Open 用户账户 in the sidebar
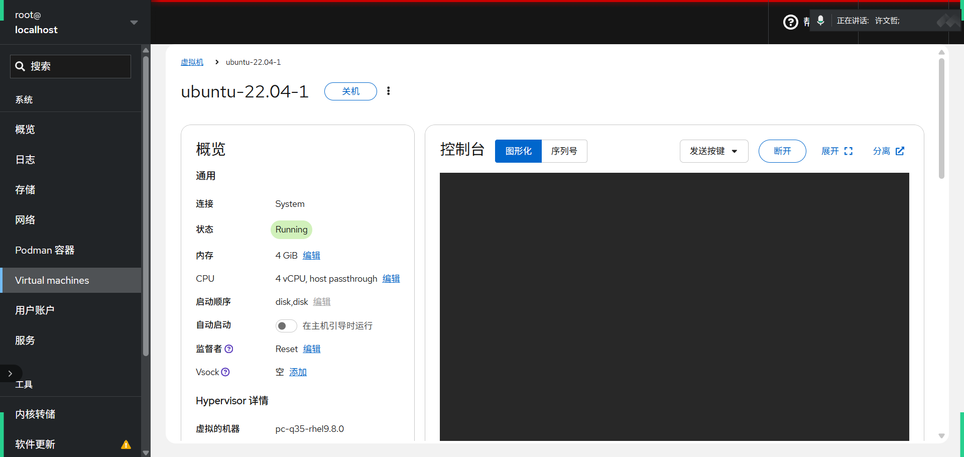 tap(70, 310)
